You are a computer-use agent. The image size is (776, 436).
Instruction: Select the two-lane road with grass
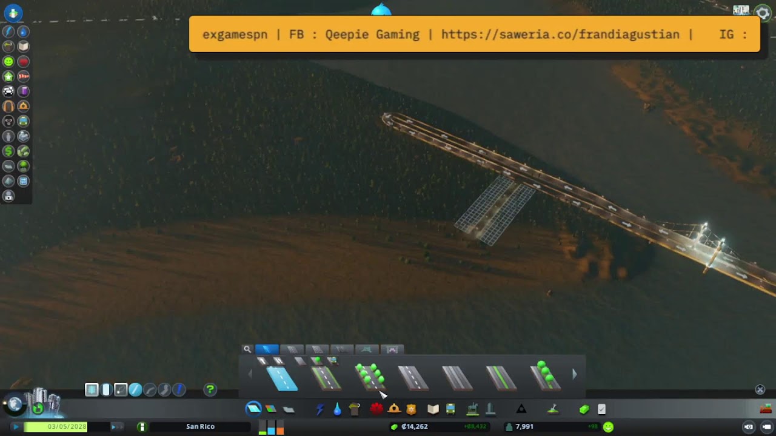pyautogui.click(x=326, y=379)
